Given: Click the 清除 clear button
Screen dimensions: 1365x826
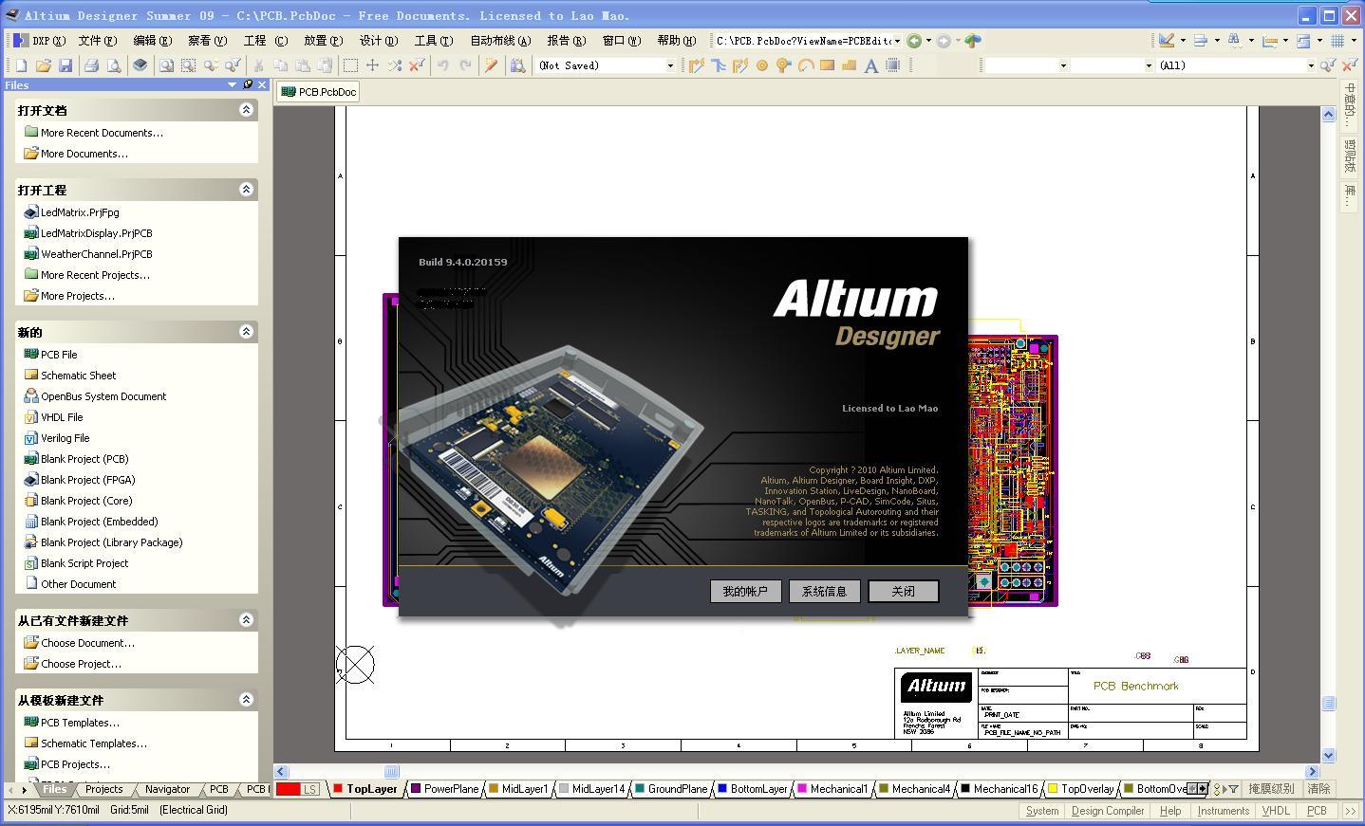Looking at the screenshot, I should coord(1318,789).
